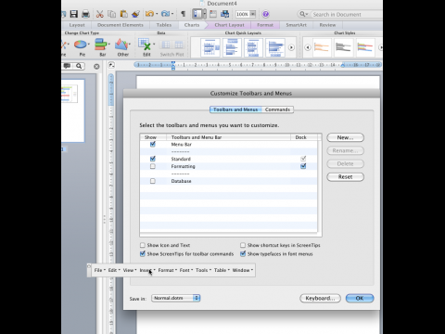Click the sidebar comments pane icon

67,66
